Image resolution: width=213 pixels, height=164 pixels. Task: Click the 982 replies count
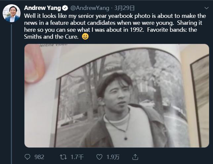39,157
